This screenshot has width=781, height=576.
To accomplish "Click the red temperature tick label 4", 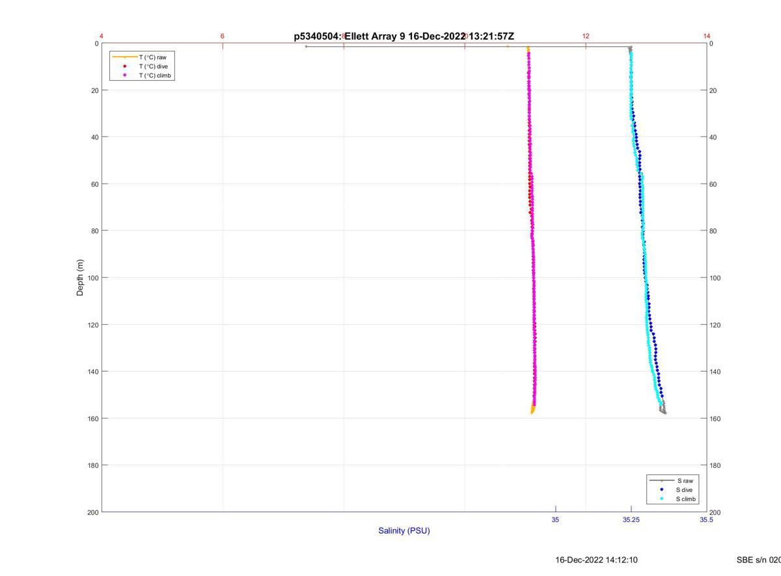I will pos(102,36).
